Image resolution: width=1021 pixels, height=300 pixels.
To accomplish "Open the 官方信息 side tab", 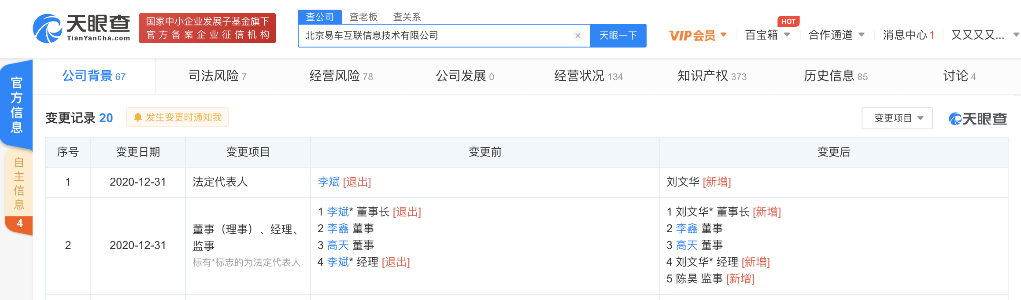I will tap(17, 105).
